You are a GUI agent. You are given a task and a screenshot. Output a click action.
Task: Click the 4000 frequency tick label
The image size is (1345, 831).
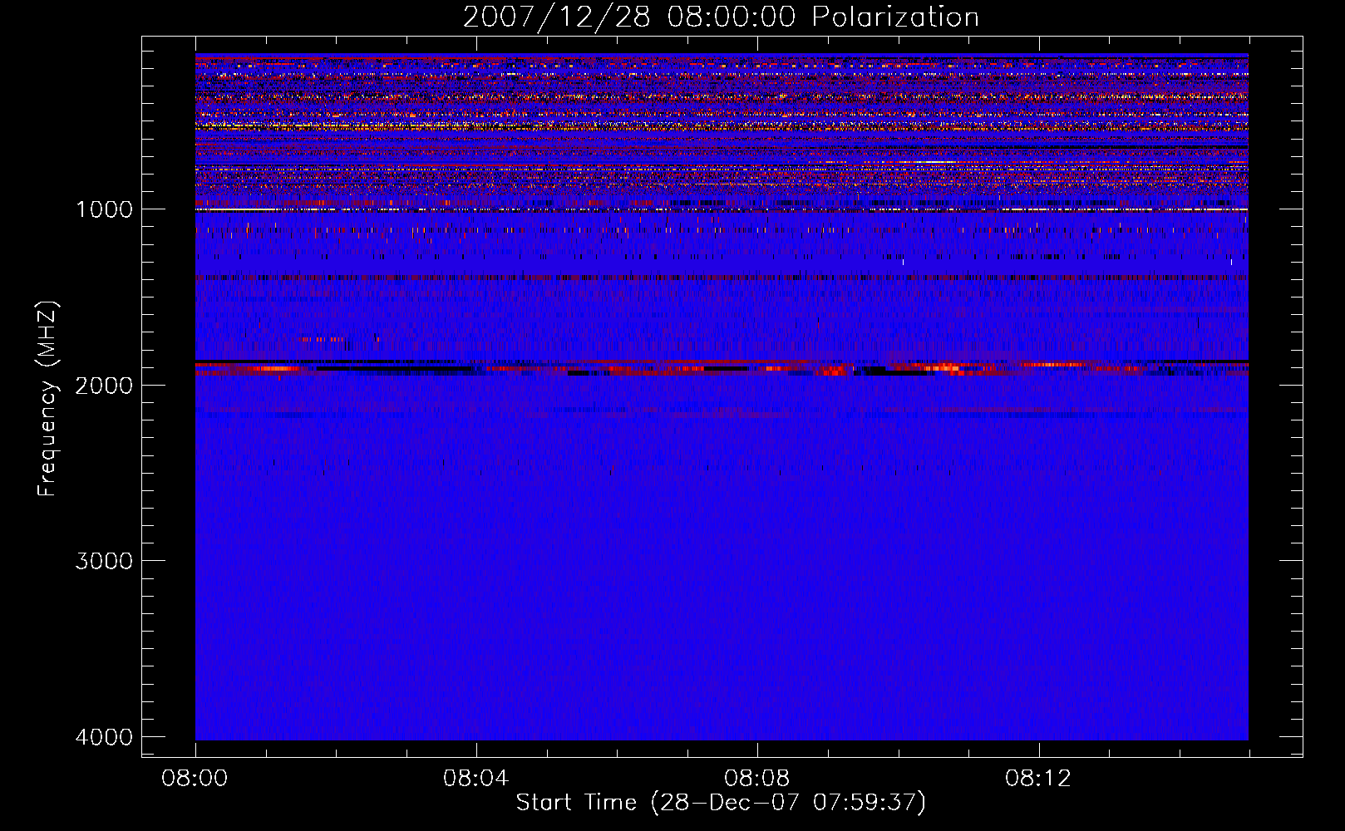coord(104,737)
